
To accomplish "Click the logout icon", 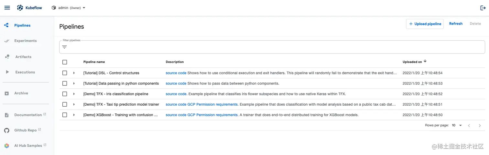I will pyautogui.click(x=483, y=8).
